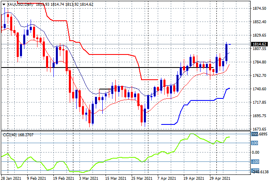Click the 15 Mar 2021 date label
269x183 pixels.
tap(116, 179)
